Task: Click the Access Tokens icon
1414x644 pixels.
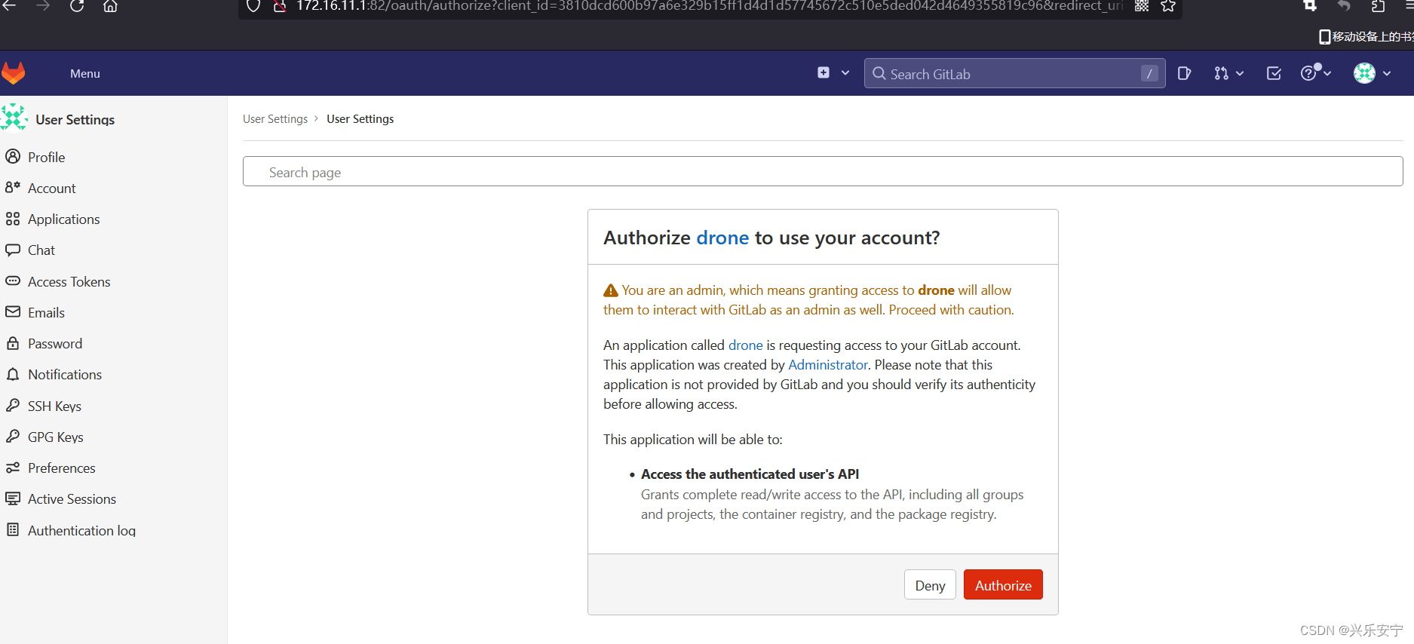Action: [13, 281]
